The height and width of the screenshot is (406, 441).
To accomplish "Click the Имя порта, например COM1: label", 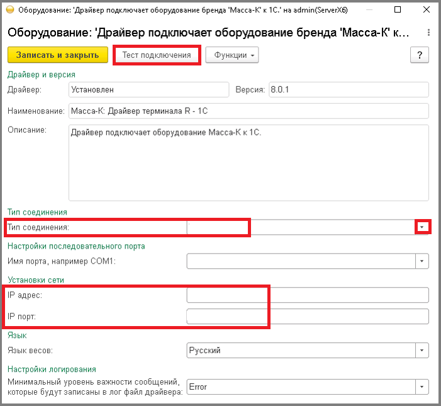I will [x=62, y=261].
